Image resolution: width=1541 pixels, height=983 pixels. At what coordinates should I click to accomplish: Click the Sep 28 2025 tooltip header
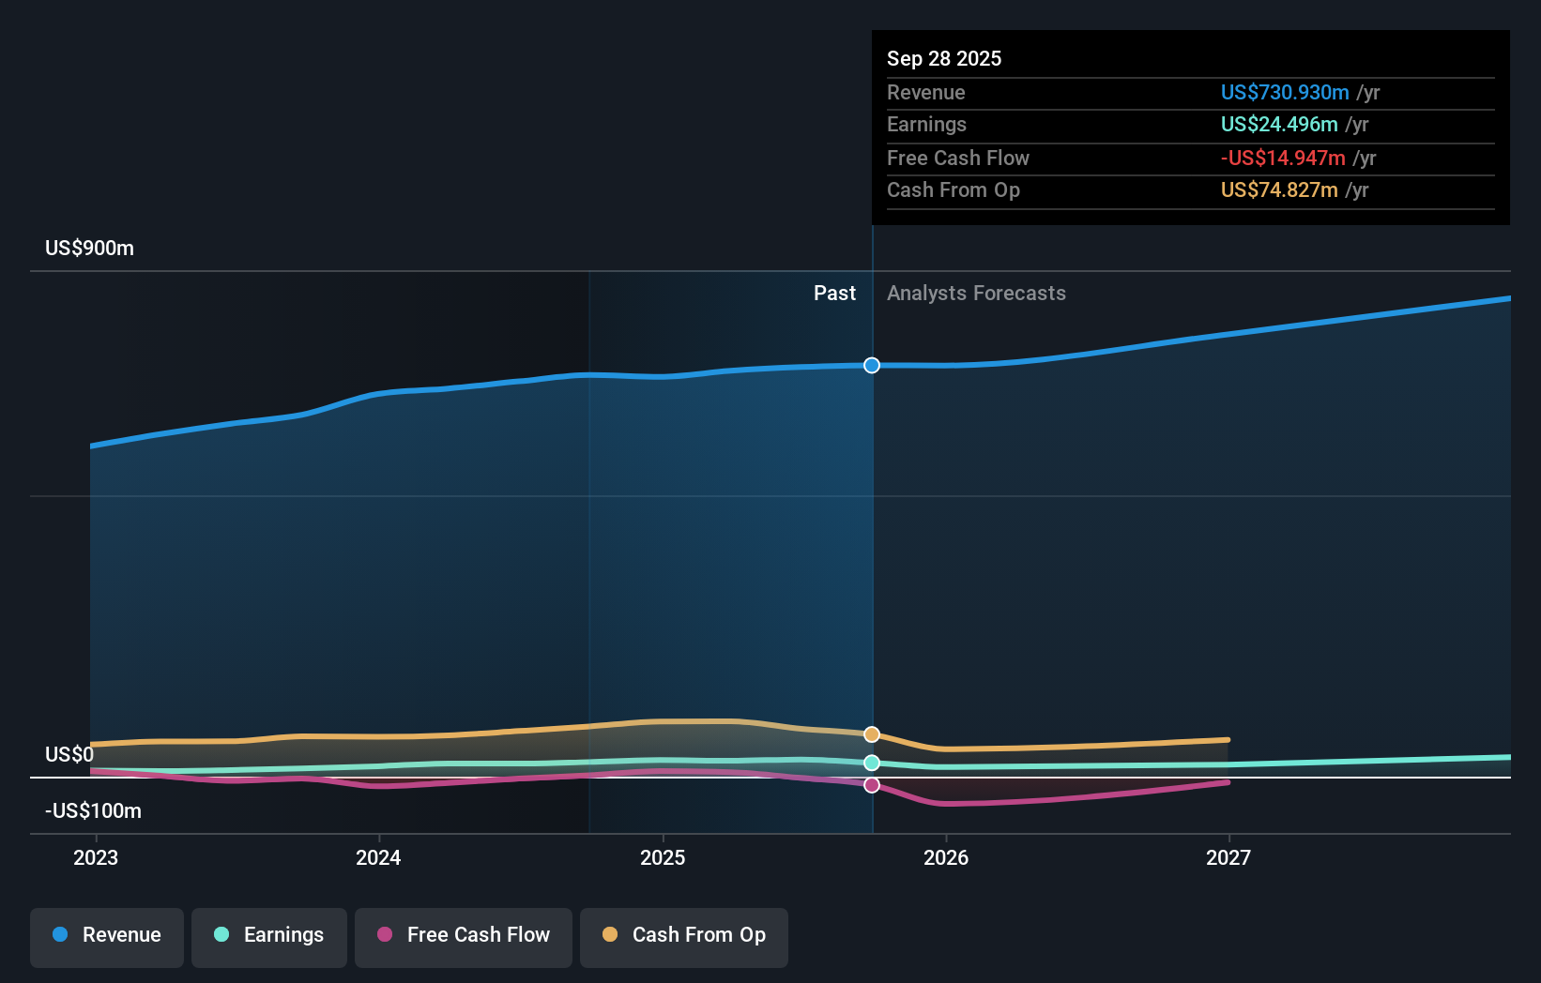[x=944, y=58]
